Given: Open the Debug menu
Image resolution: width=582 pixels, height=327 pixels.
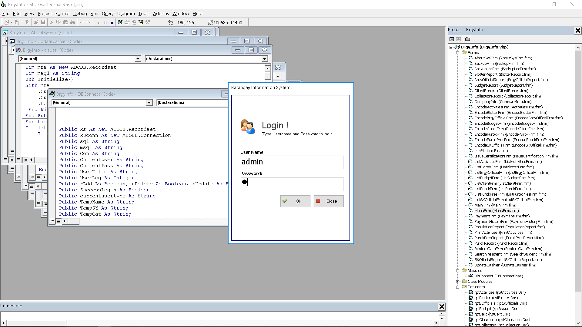Looking at the screenshot, I should pyautogui.click(x=79, y=13).
